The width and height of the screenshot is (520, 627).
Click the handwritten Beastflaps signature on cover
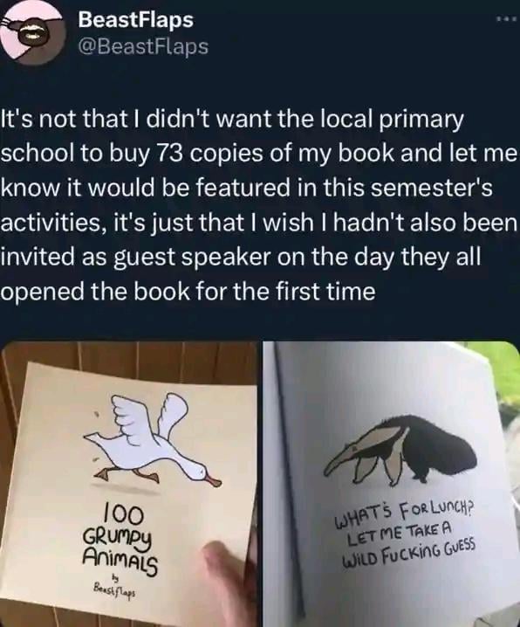click(114, 589)
